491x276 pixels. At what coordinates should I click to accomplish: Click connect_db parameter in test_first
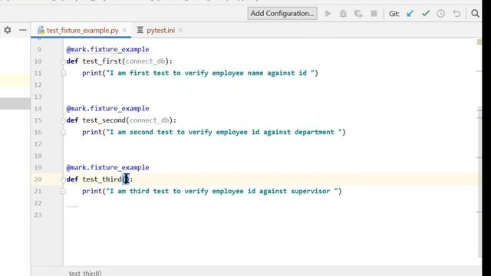pyautogui.click(x=145, y=61)
